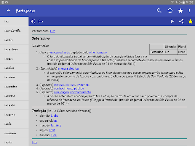Share the luz entry
Screen dimensions: 195x146
click(x=181, y=21)
